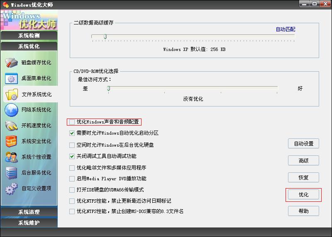This screenshot has width=332, height=237.
Task: Minimize the Windows优化大师 window
Action: tap(304, 4)
